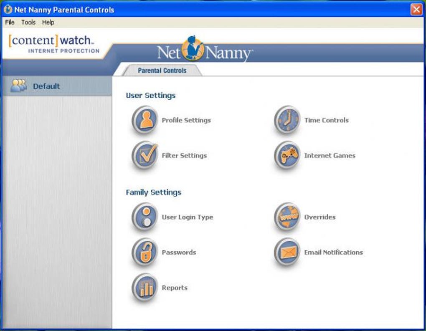Viewport: 426px width, 331px height.
Task: Select the Internet Games gamepad icon
Action: coord(287,155)
